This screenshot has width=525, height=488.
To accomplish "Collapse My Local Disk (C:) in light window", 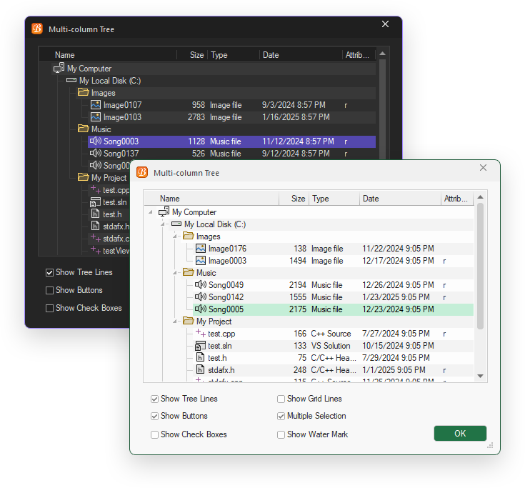I will click(163, 224).
